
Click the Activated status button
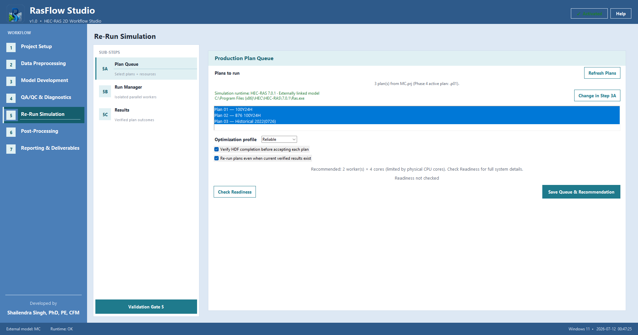589,14
